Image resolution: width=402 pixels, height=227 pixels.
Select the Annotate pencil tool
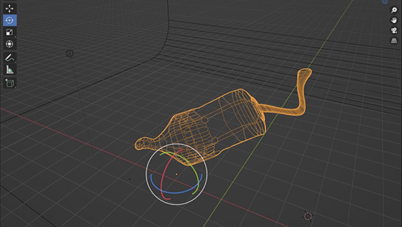[10, 58]
